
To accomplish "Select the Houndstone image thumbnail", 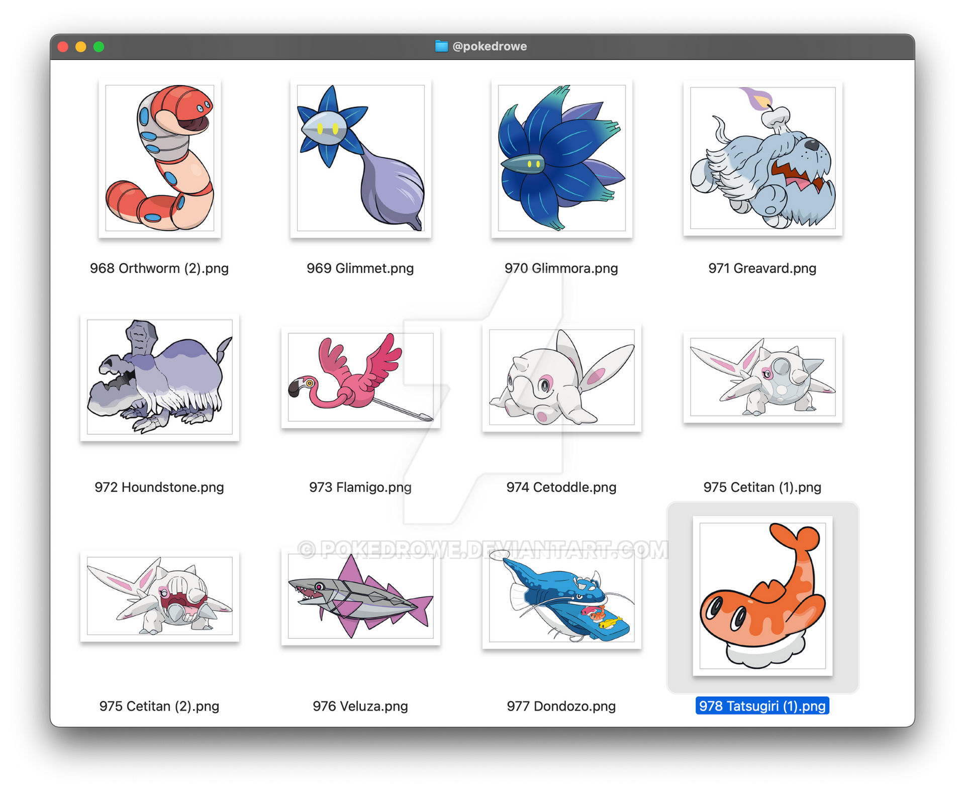I will 159,377.
